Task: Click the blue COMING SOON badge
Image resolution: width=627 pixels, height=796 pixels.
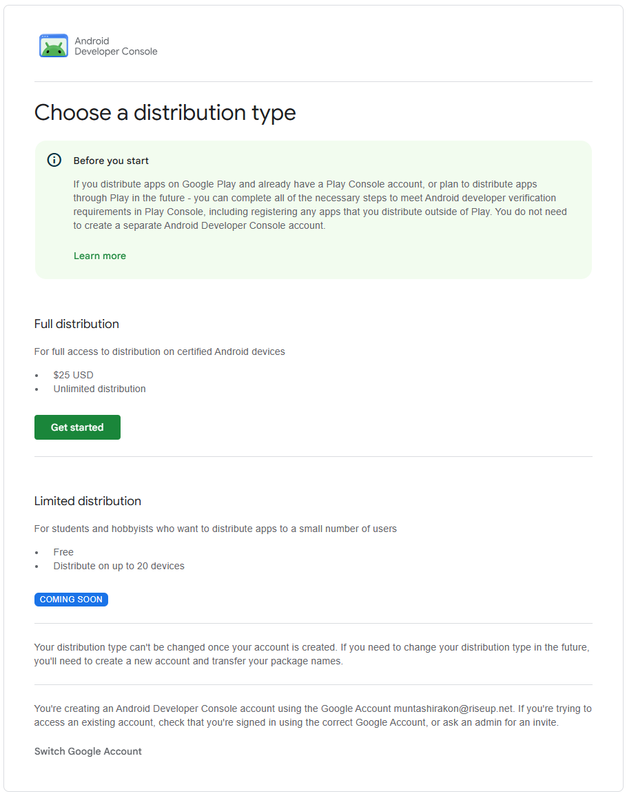Action: (71, 600)
